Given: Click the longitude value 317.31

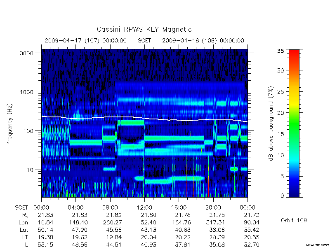Looking at the screenshot, I should click(215, 222).
